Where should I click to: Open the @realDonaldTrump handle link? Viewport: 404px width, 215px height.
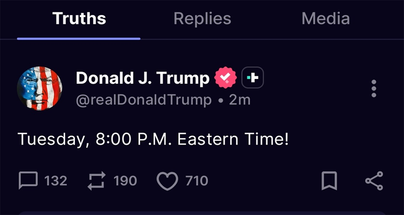pyautogui.click(x=144, y=101)
